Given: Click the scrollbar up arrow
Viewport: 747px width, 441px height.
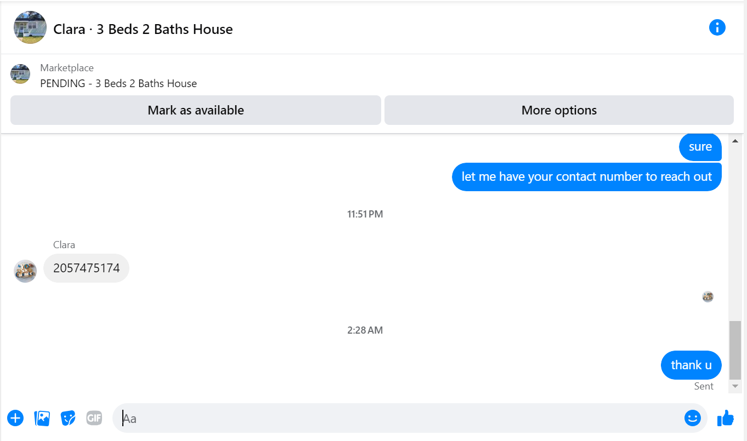Looking at the screenshot, I should pos(735,141).
